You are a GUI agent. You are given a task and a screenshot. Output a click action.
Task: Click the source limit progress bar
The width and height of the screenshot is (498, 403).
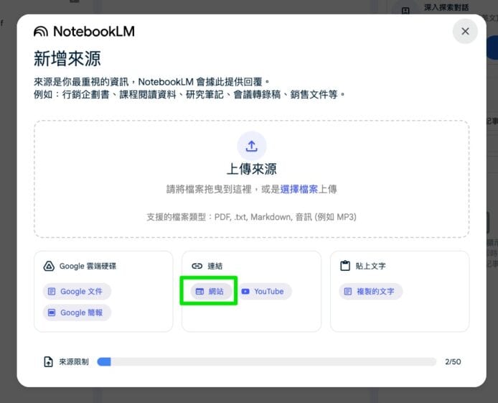(x=266, y=362)
